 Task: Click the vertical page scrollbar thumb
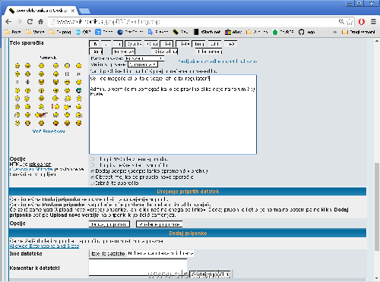point(377,206)
